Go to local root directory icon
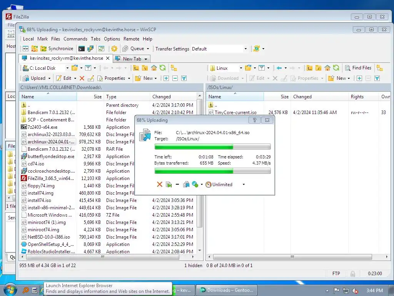Screen dimensions: 394x296 pos(145,68)
